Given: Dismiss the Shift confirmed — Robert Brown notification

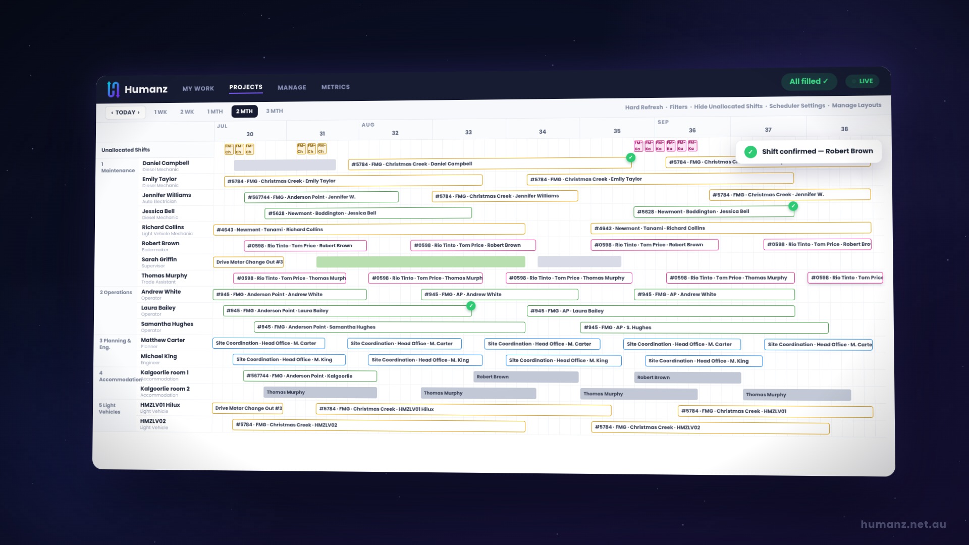Looking at the screenshot, I should click(x=809, y=151).
